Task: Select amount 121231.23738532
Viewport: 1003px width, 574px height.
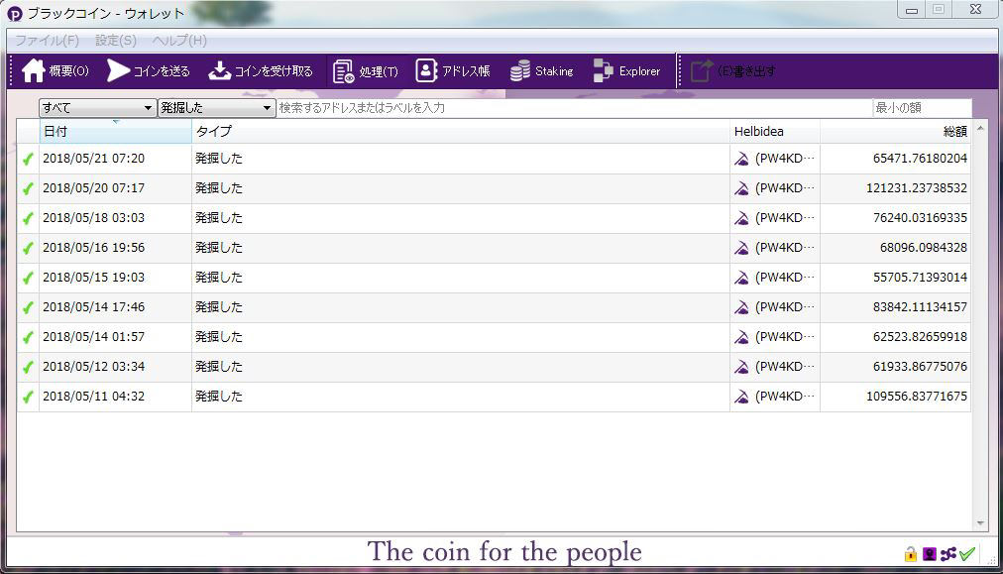Action: pos(917,188)
